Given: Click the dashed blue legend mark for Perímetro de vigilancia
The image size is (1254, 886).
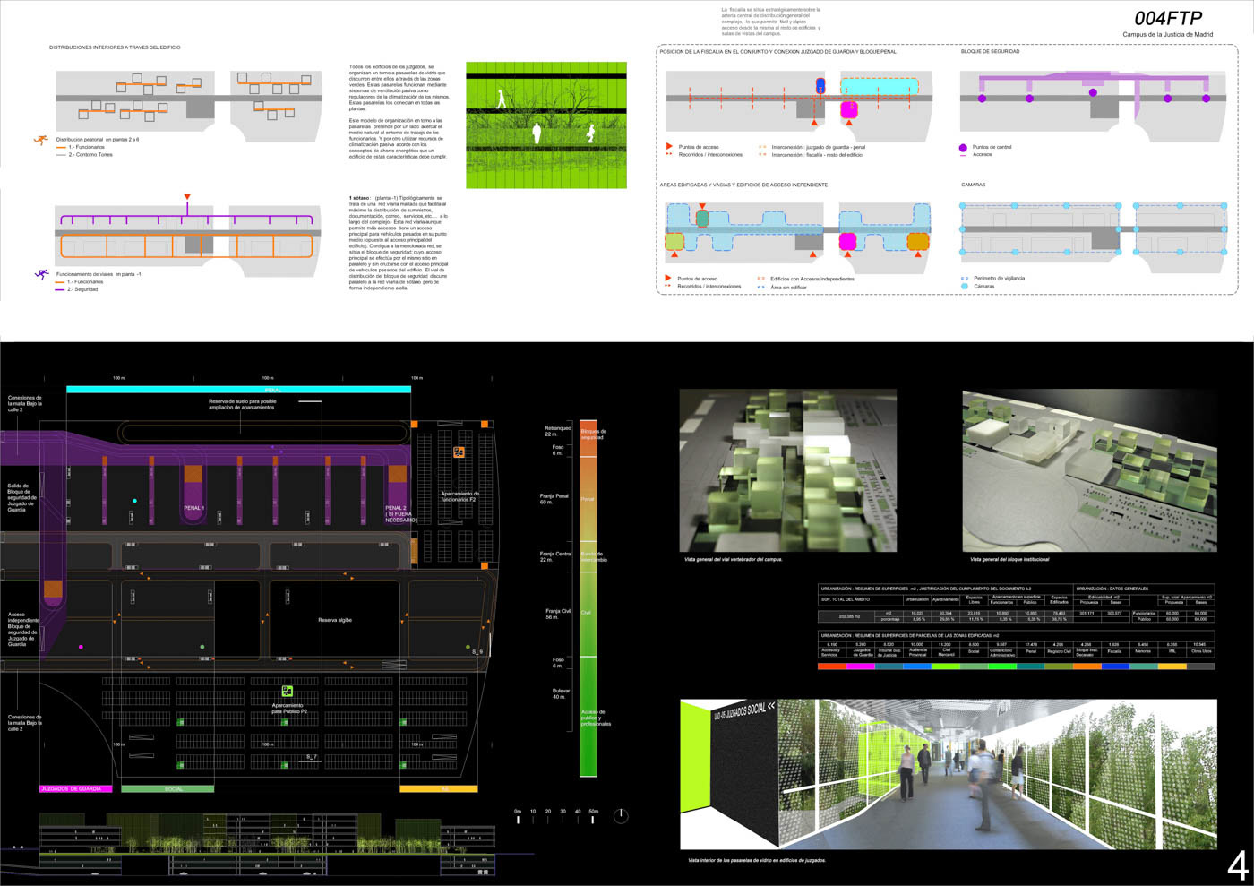Looking at the screenshot, I should (965, 279).
